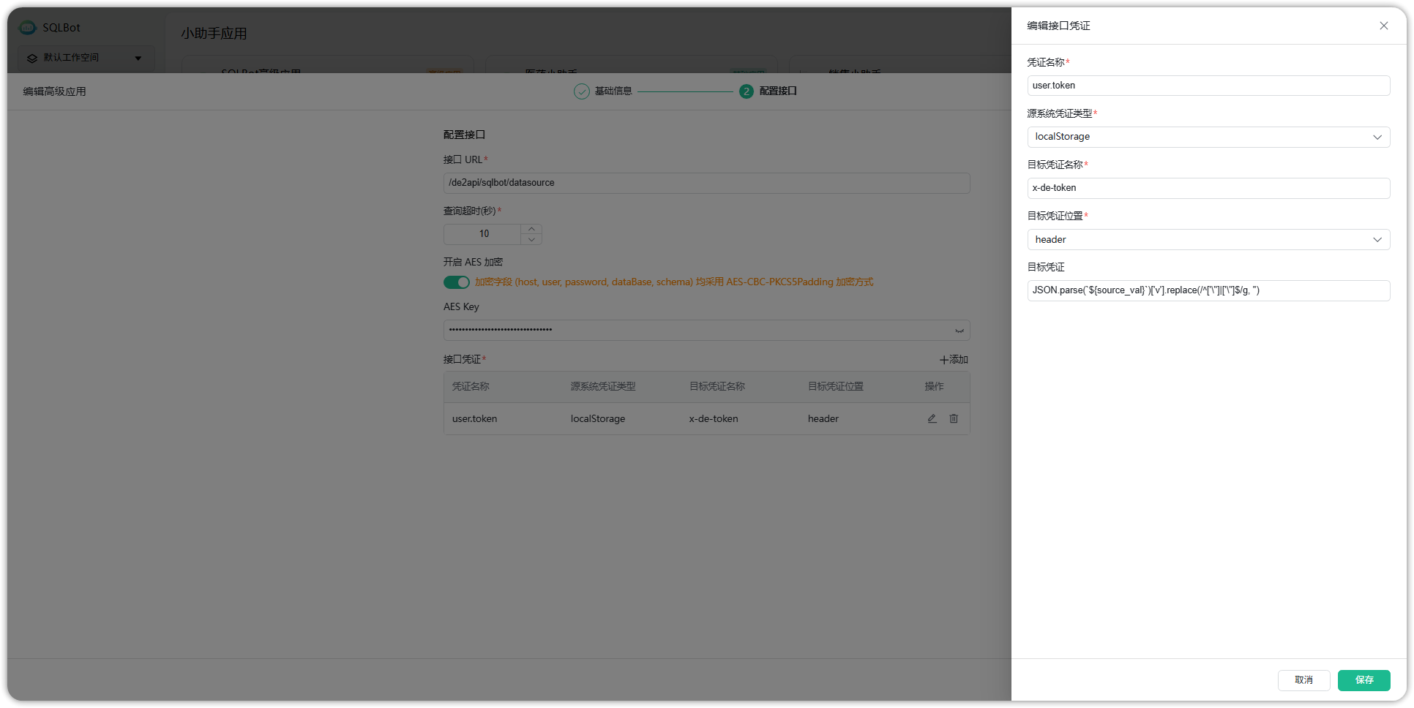Add a new interface credential
Image resolution: width=1414 pixels, height=708 pixels.
[x=954, y=360]
